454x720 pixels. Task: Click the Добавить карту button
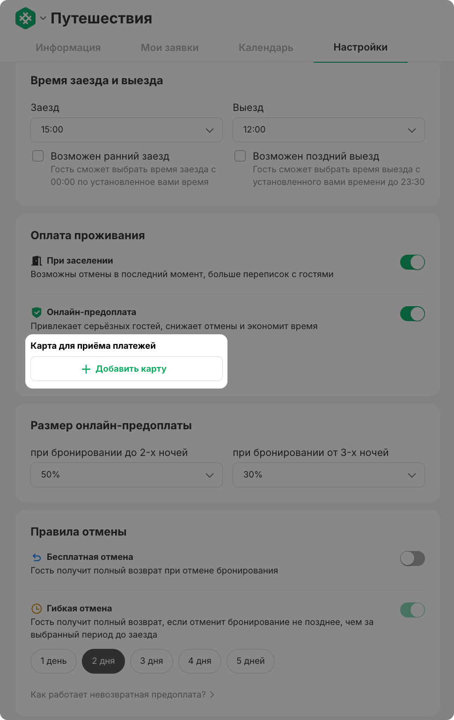pos(126,369)
